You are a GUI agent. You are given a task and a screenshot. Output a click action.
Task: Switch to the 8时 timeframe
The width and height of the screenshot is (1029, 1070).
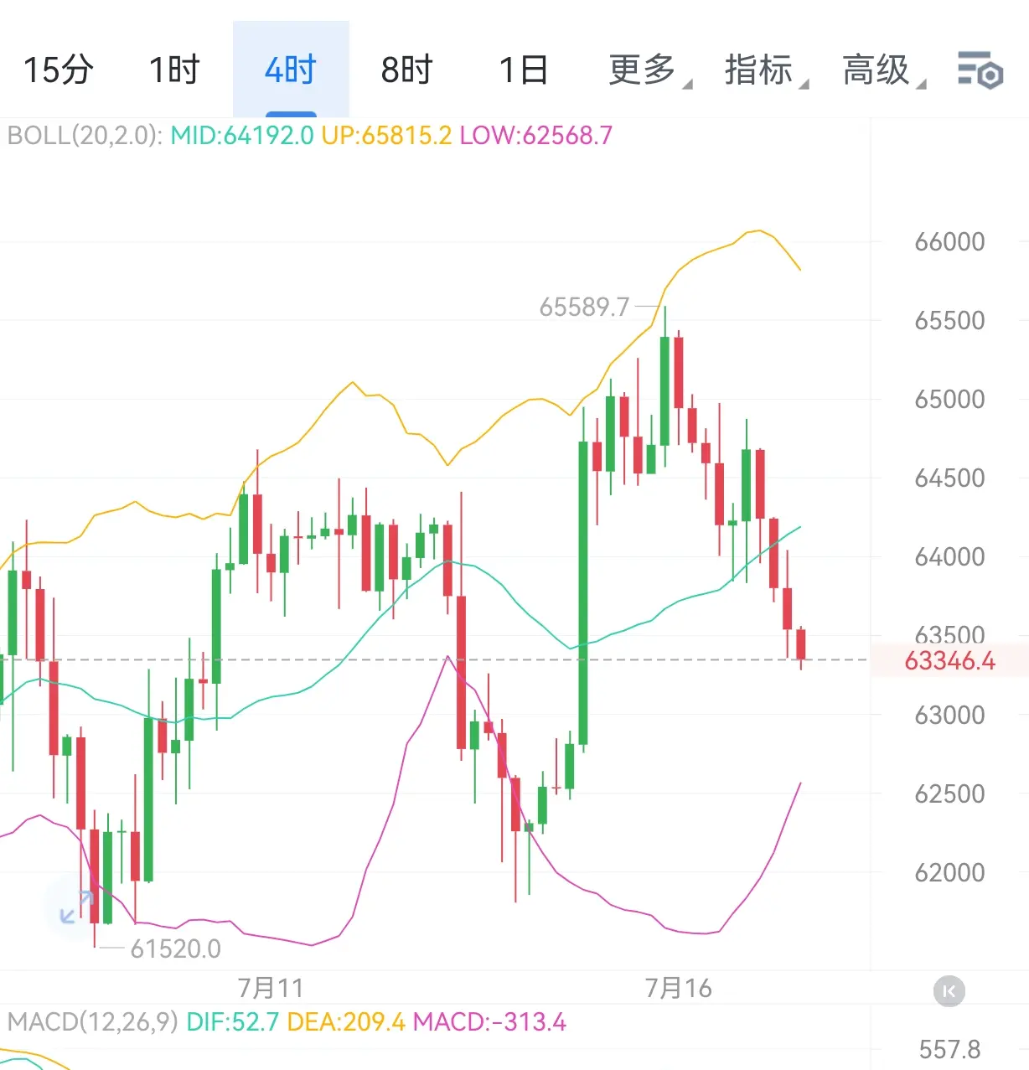(407, 70)
